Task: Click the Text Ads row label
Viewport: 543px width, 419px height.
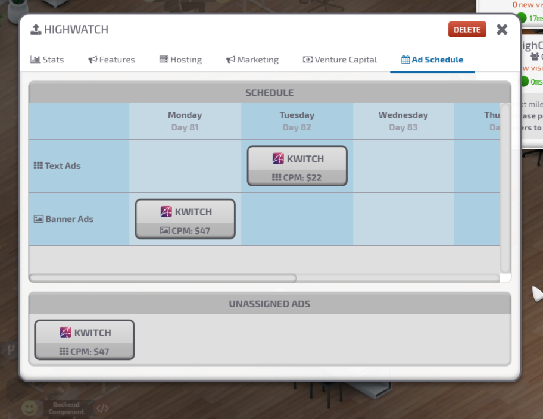Action: [58, 166]
